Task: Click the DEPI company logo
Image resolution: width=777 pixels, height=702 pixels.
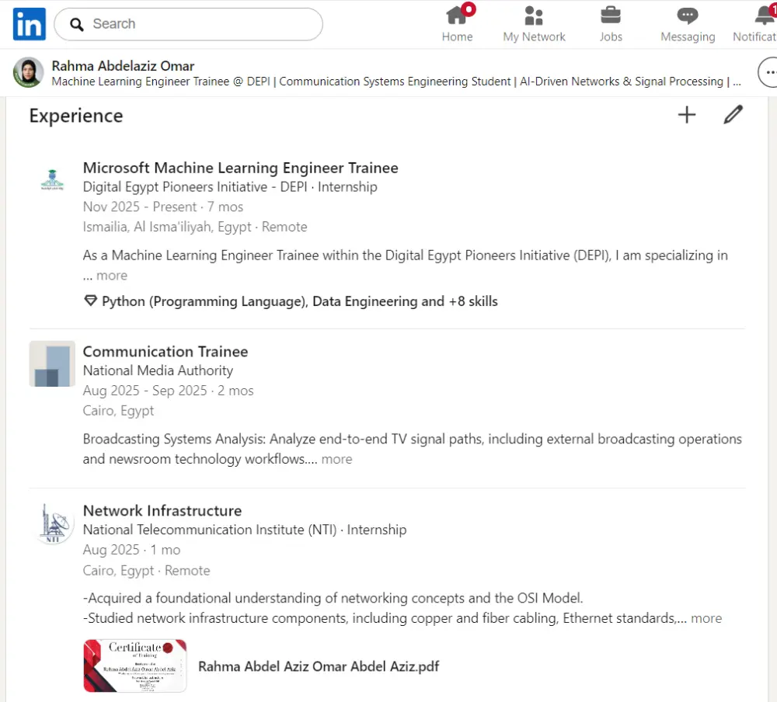Action: click(52, 179)
